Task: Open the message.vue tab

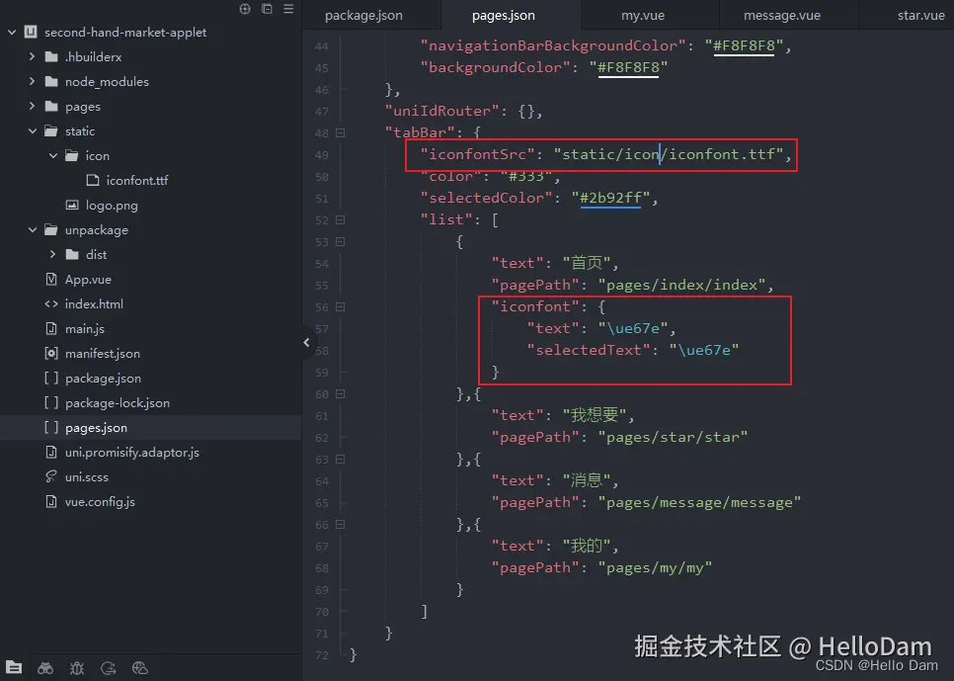Action: coord(782,15)
